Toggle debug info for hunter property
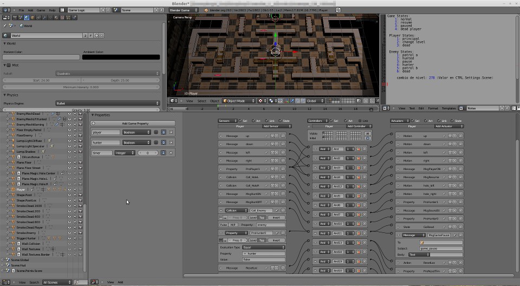520x286 pixels. (x=164, y=142)
